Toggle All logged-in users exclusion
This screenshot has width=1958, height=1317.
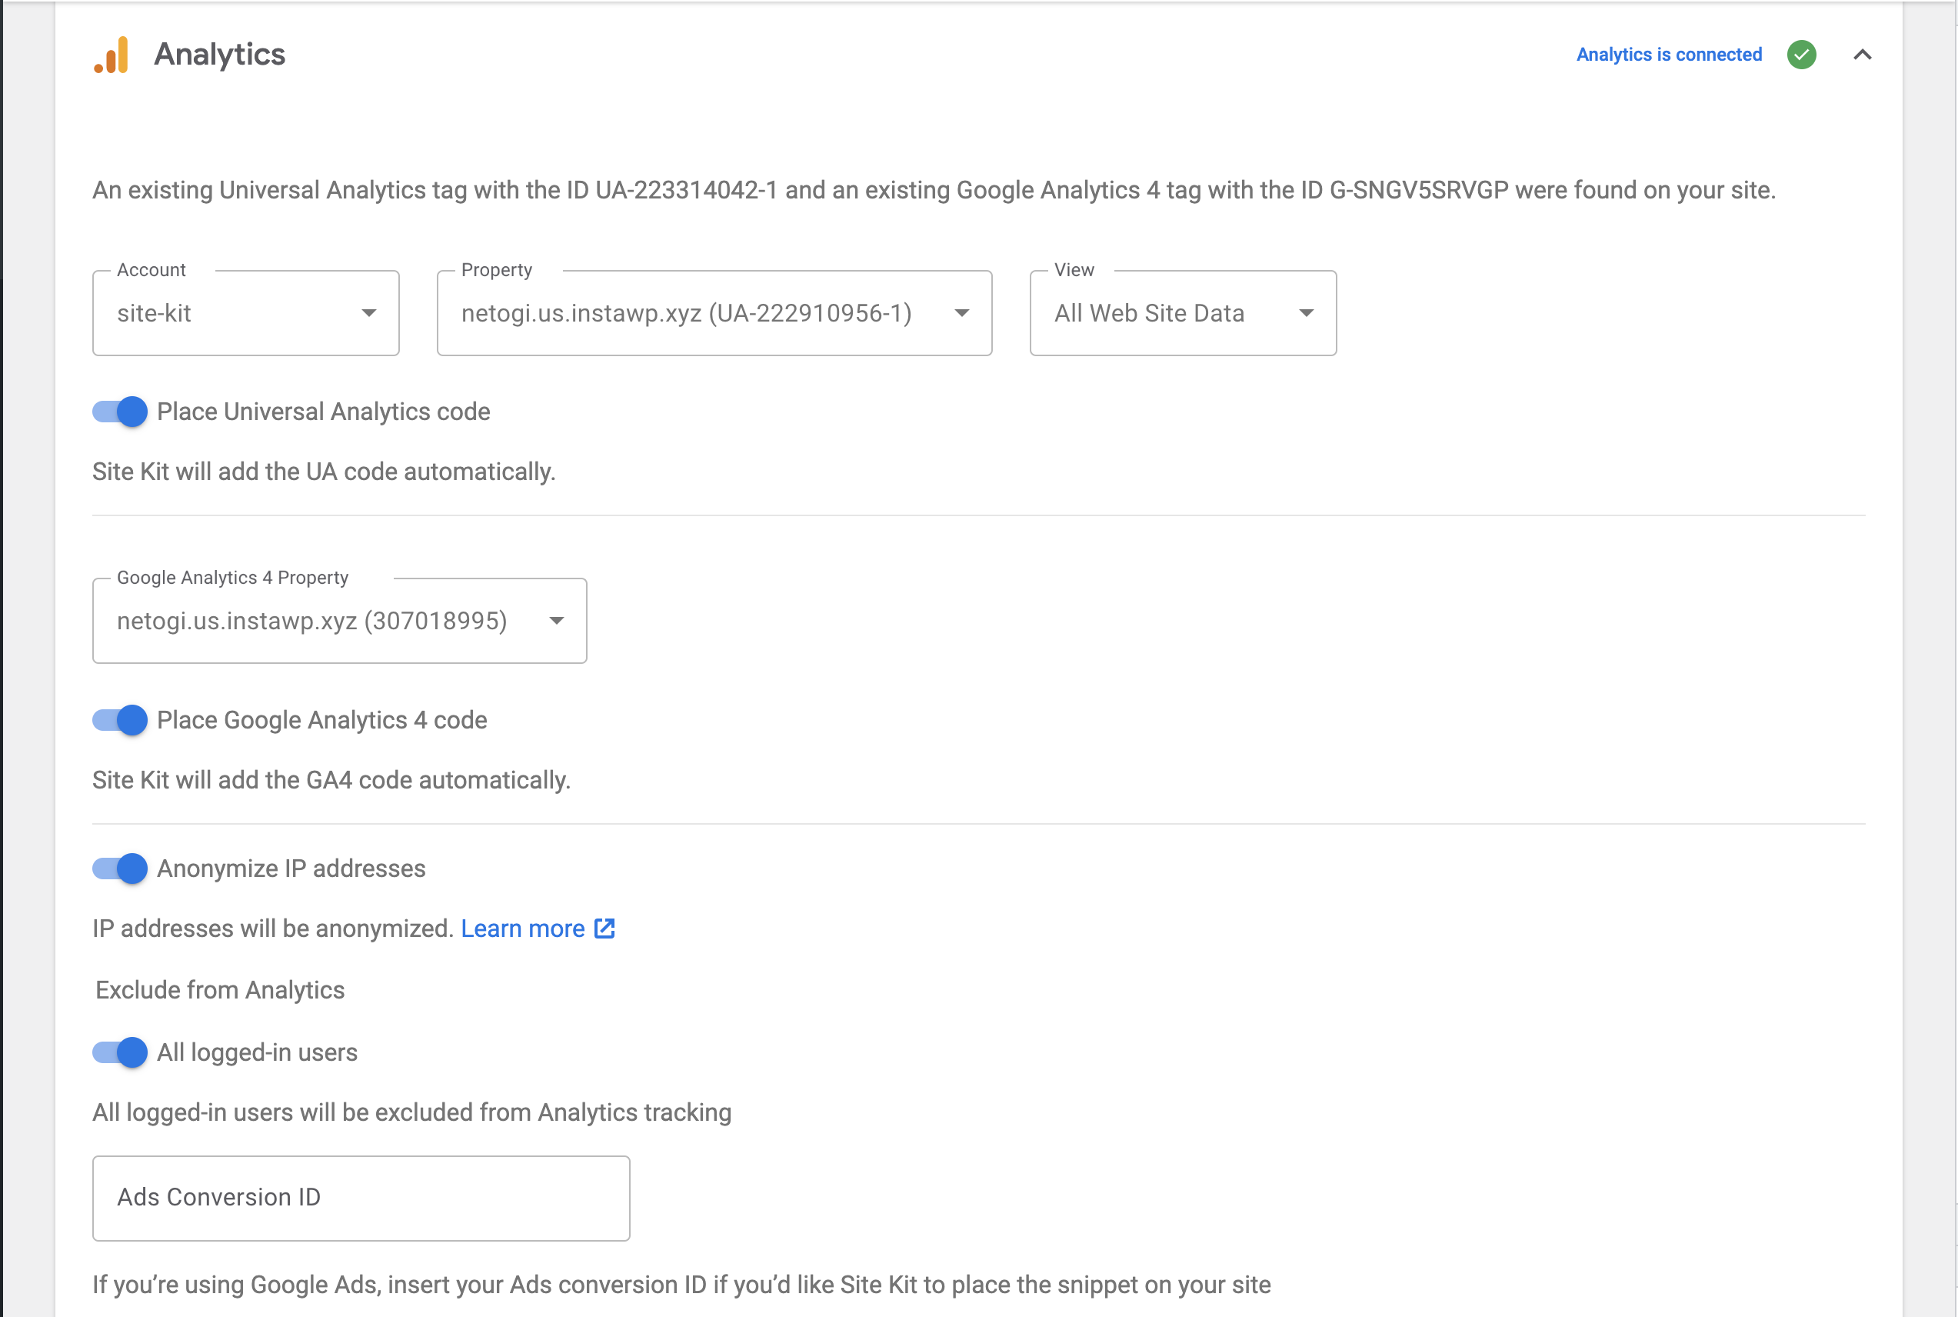120,1052
